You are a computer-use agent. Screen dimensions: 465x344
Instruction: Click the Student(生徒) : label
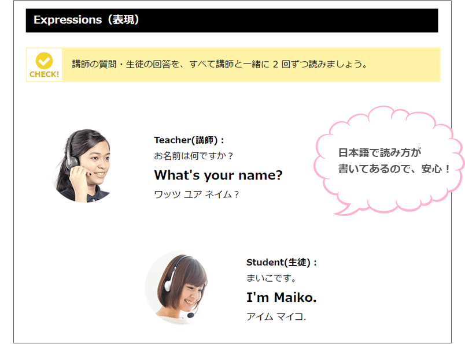[282, 262]
